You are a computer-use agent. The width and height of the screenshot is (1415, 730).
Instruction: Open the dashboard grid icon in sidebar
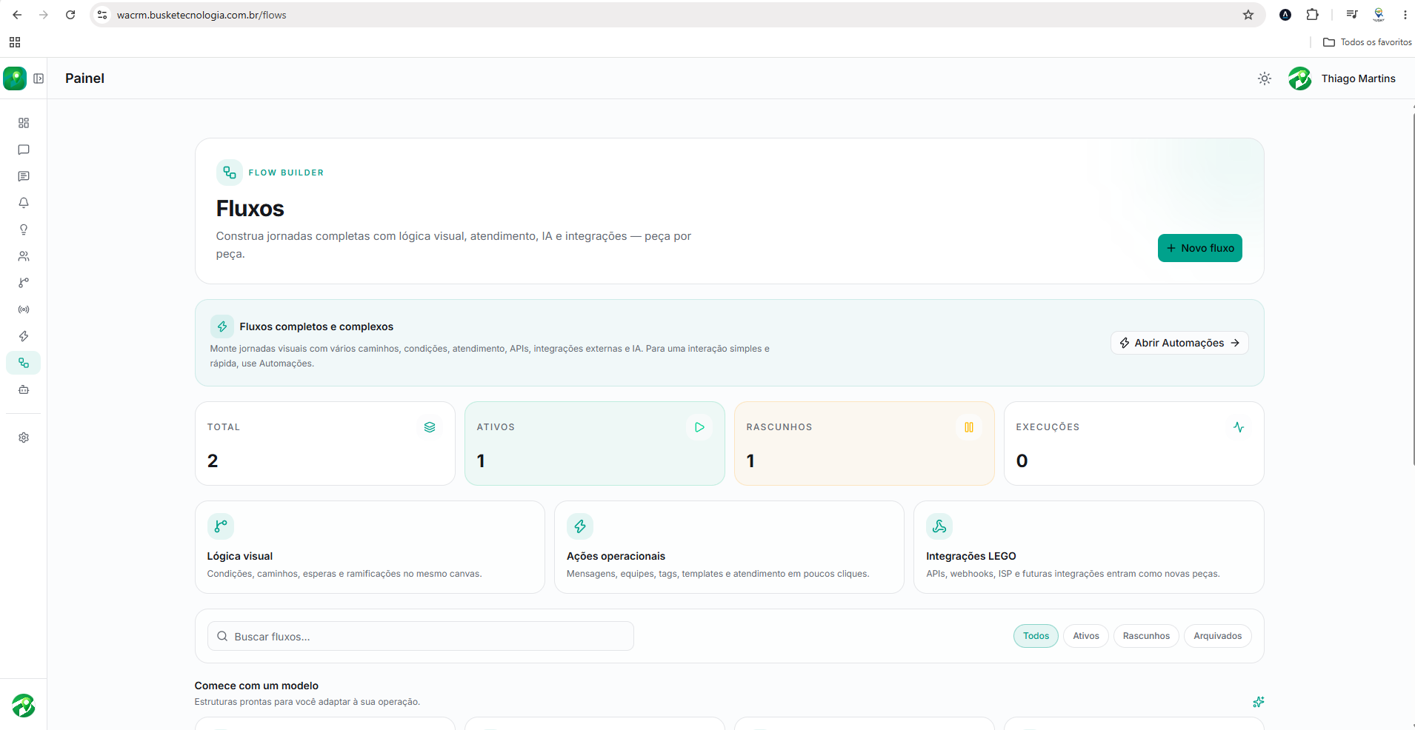24,123
